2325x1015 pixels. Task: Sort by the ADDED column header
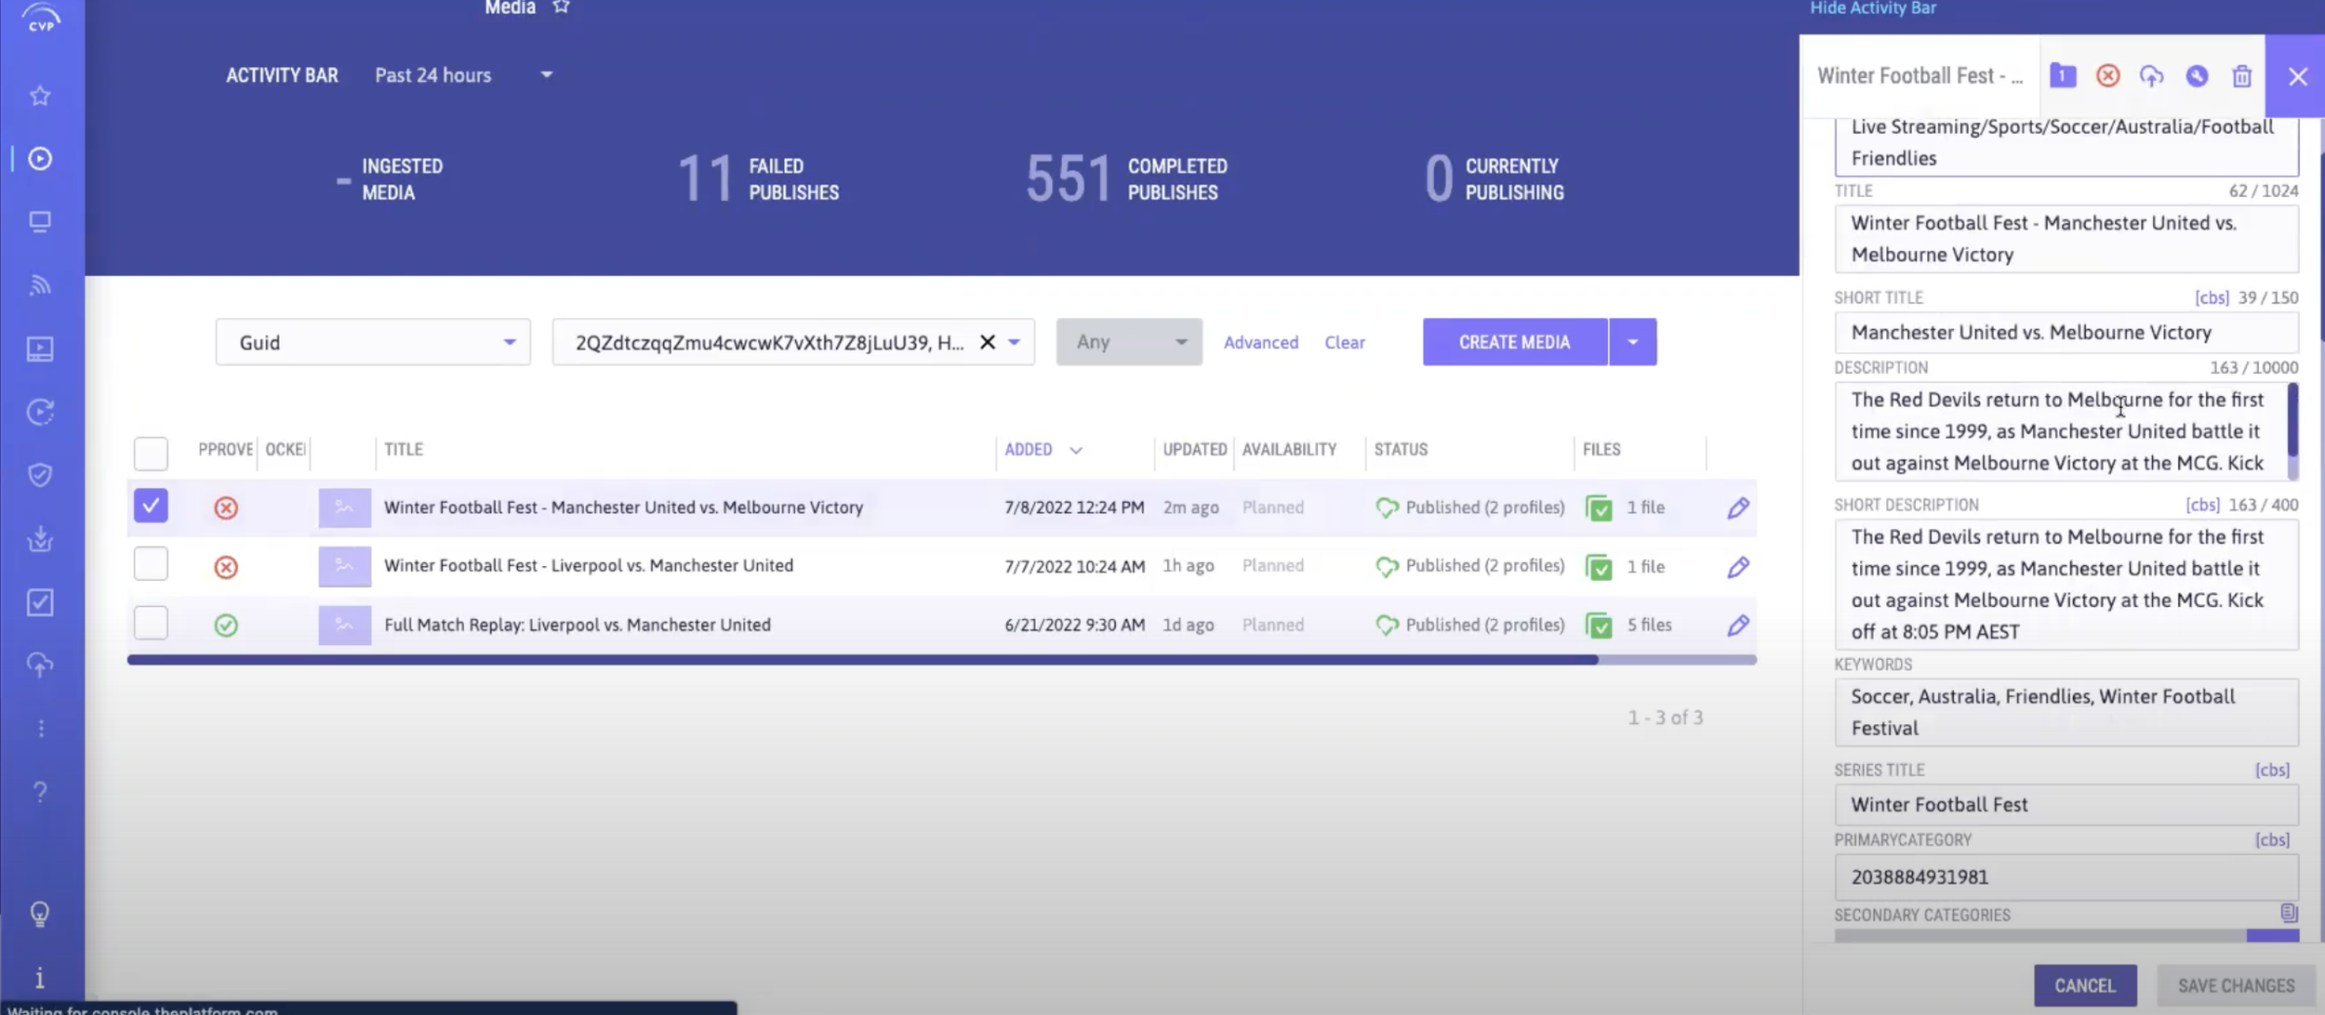point(1029,450)
